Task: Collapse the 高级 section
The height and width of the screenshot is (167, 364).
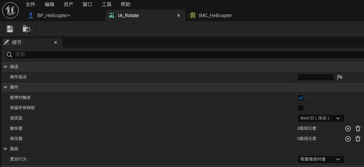Action: coord(5,149)
